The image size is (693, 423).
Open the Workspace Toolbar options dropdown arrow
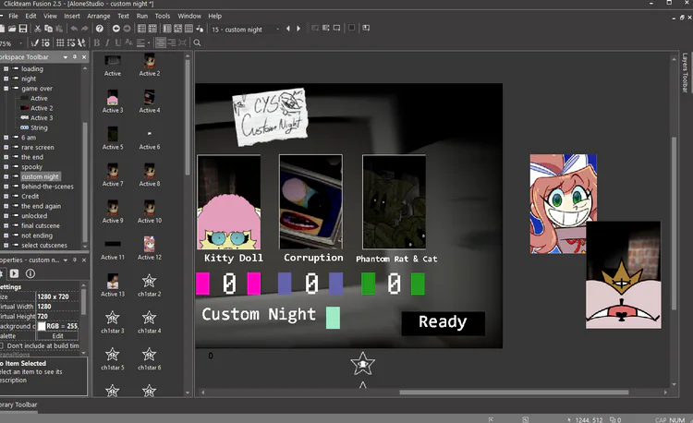point(66,57)
